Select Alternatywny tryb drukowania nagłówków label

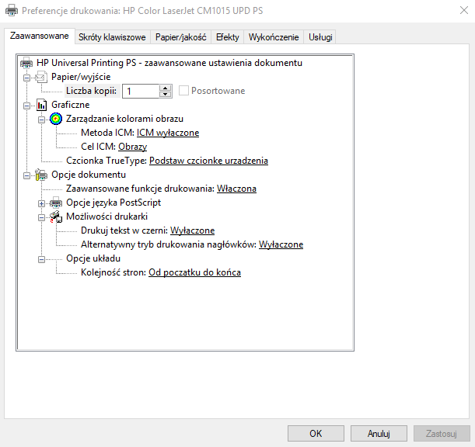click(169, 244)
